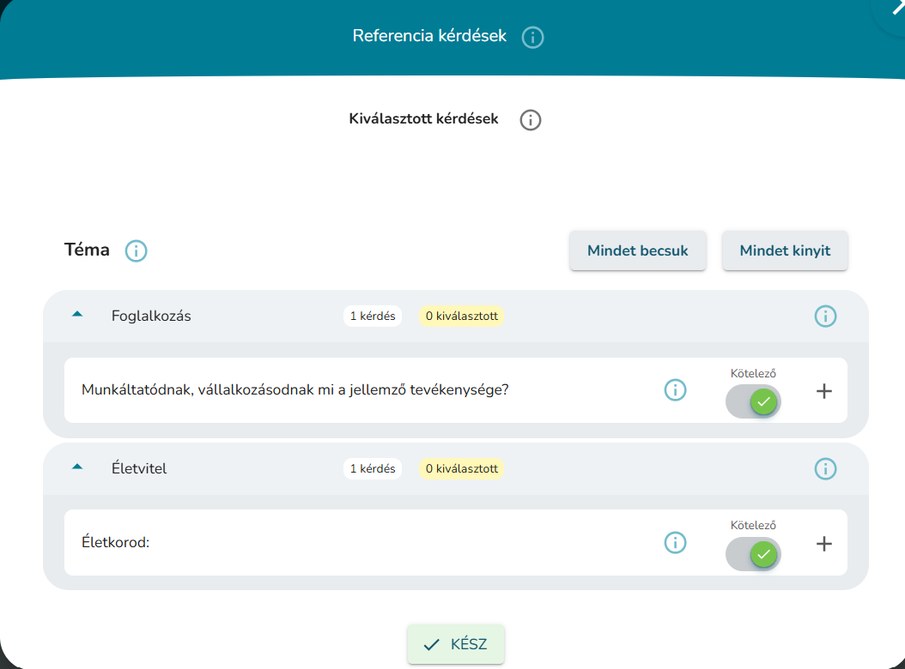Show info for the Életvitel topic header

[824, 469]
